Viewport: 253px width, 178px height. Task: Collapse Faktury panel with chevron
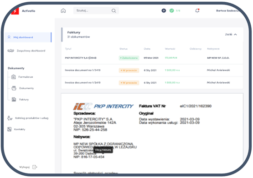(x=235, y=35)
